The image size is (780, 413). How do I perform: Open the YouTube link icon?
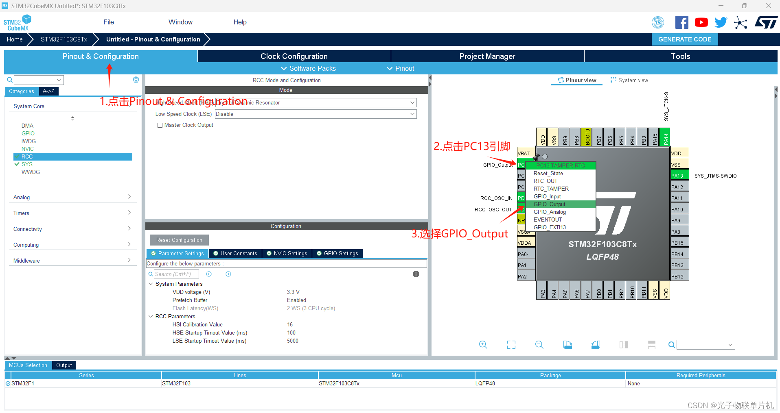tap(701, 22)
